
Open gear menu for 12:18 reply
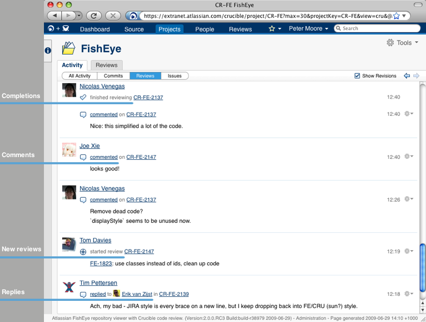(409, 294)
